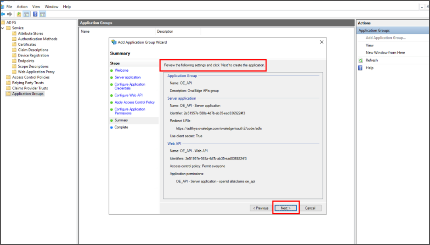Select the Endpoints folder in the tree
The image size is (430, 245).
25,61
